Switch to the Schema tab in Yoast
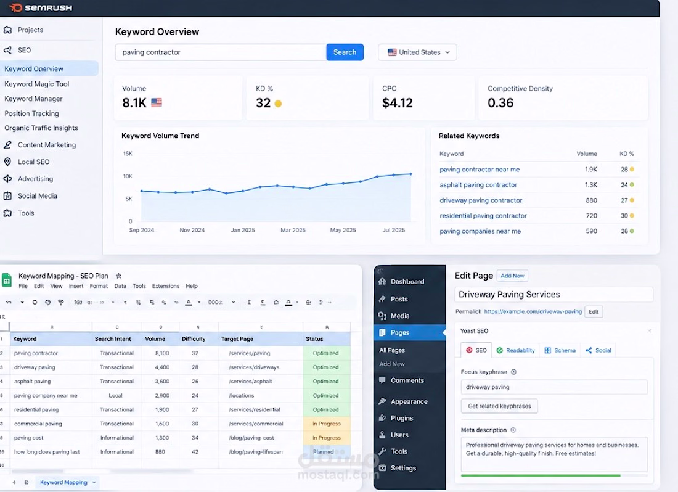This screenshot has width=678, height=492. [560, 350]
